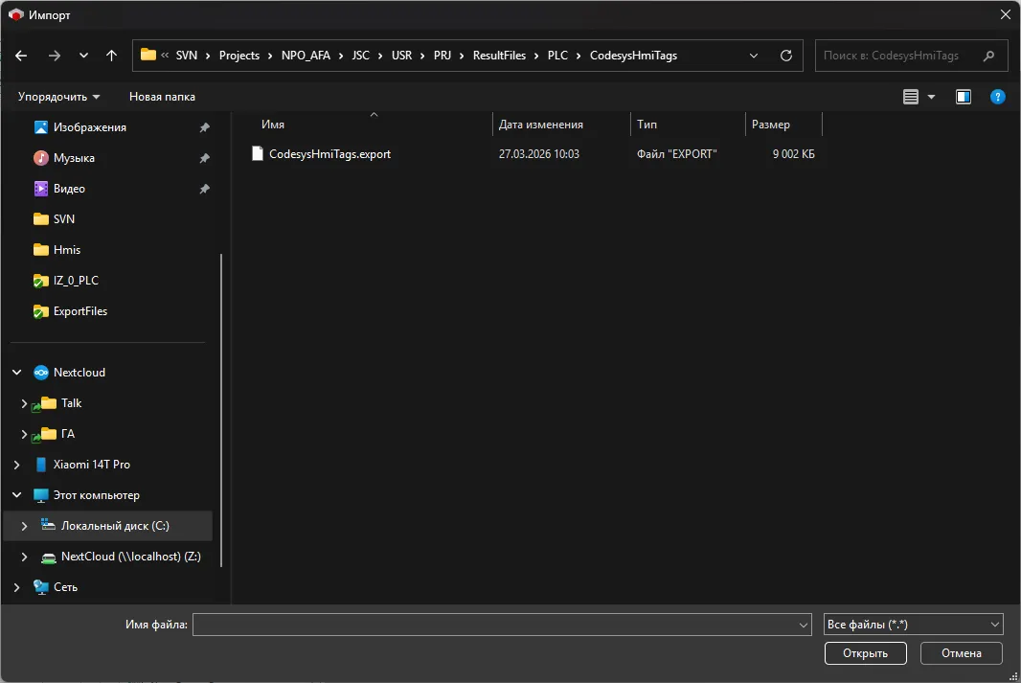Unpin Видео using its pin icon
Viewport: 1021px width, 683px height.
pyautogui.click(x=204, y=189)
